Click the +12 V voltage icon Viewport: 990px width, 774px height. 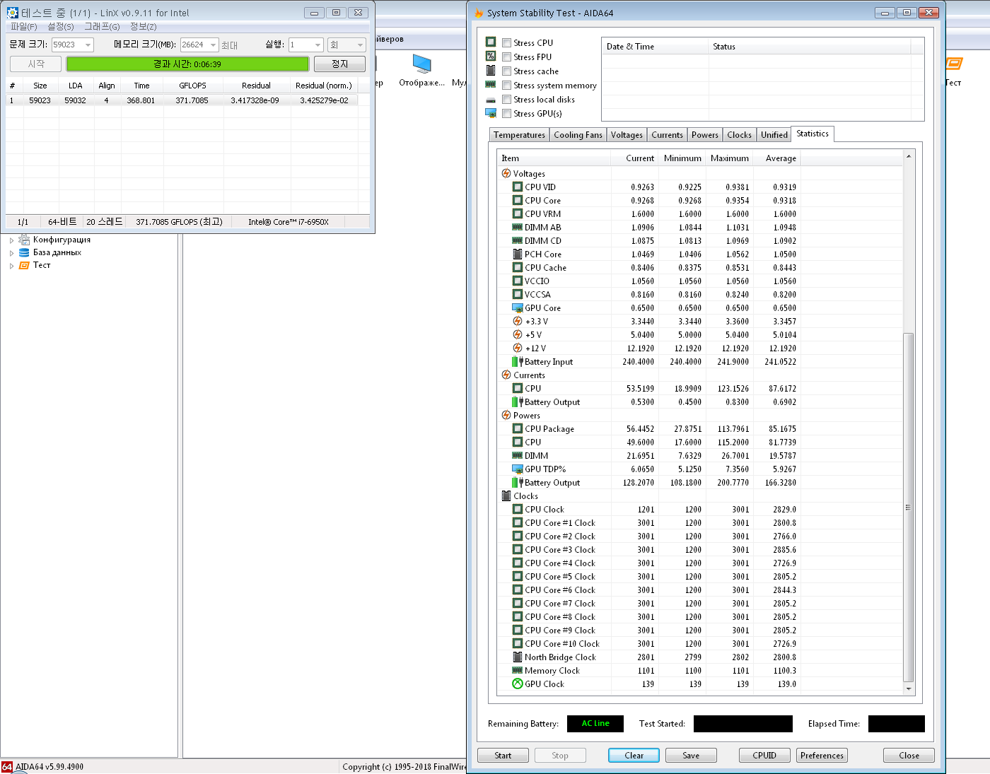[518, 348]
